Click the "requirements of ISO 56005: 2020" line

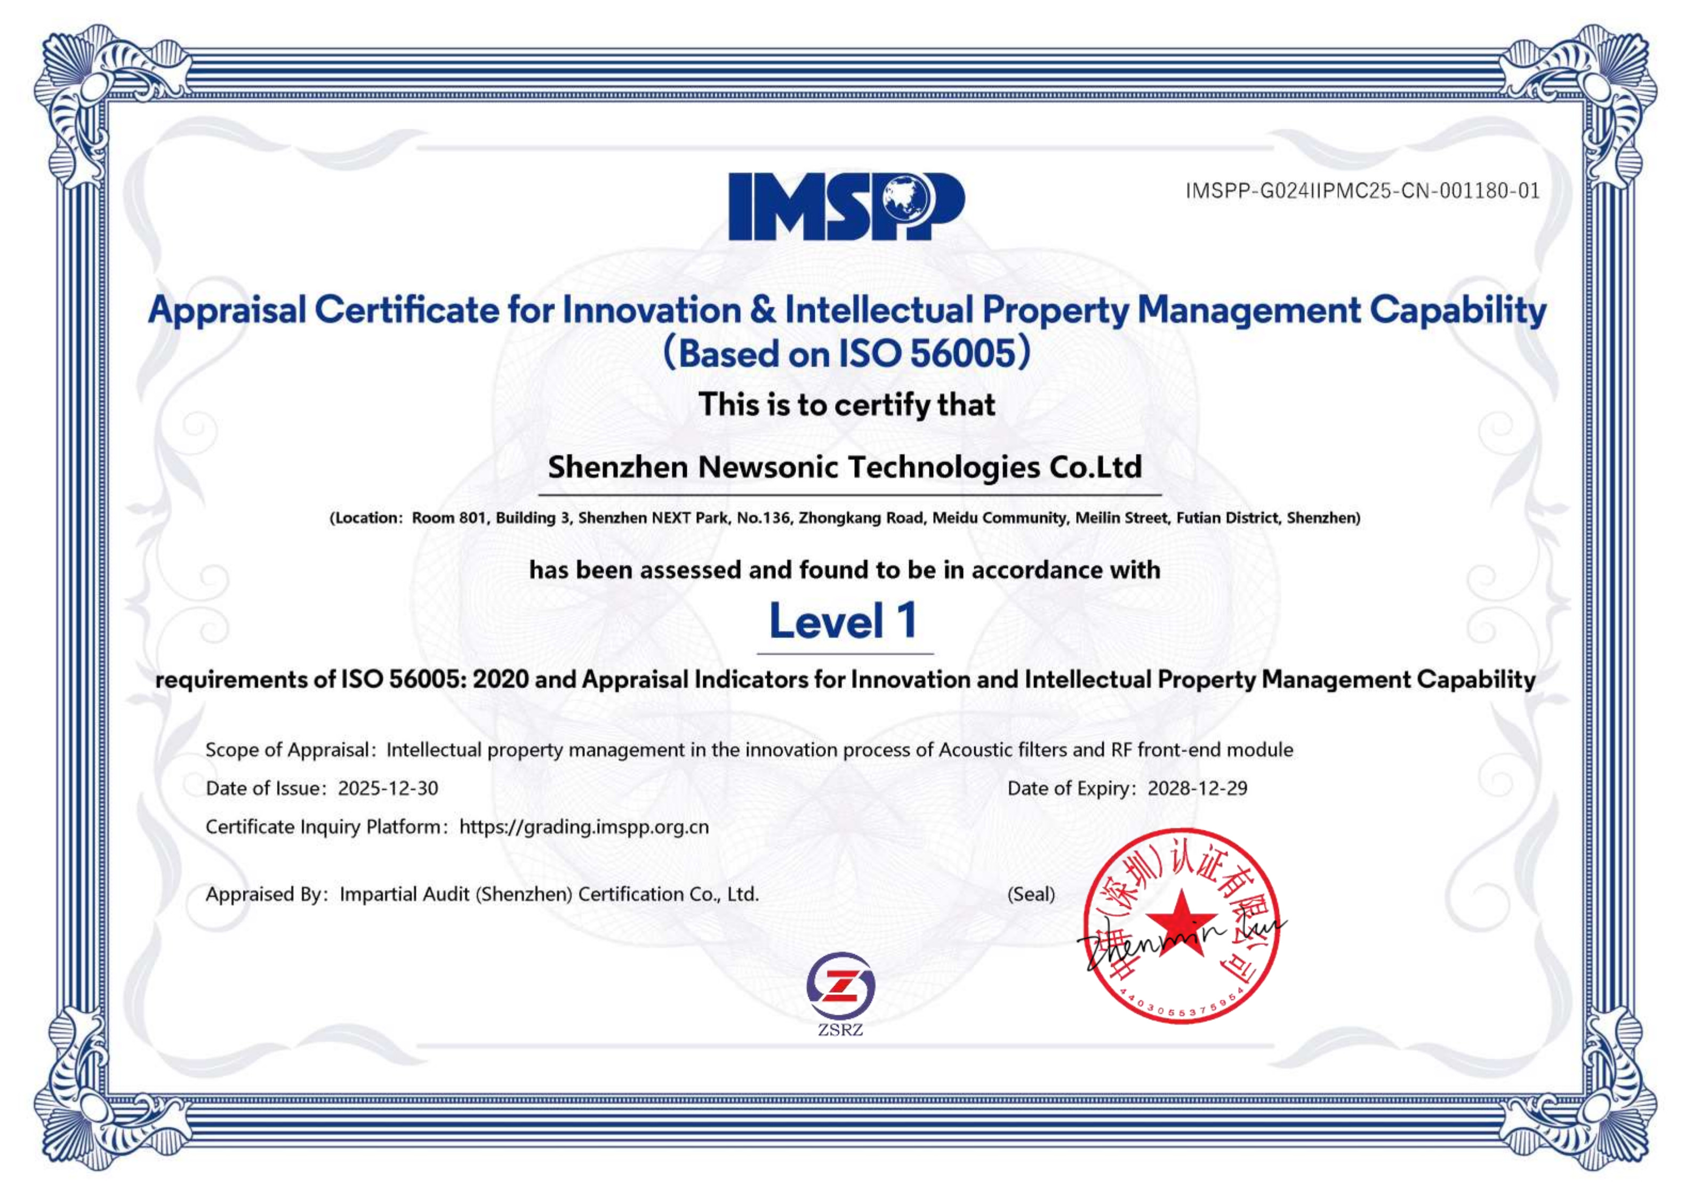click(x=846, y=679)
